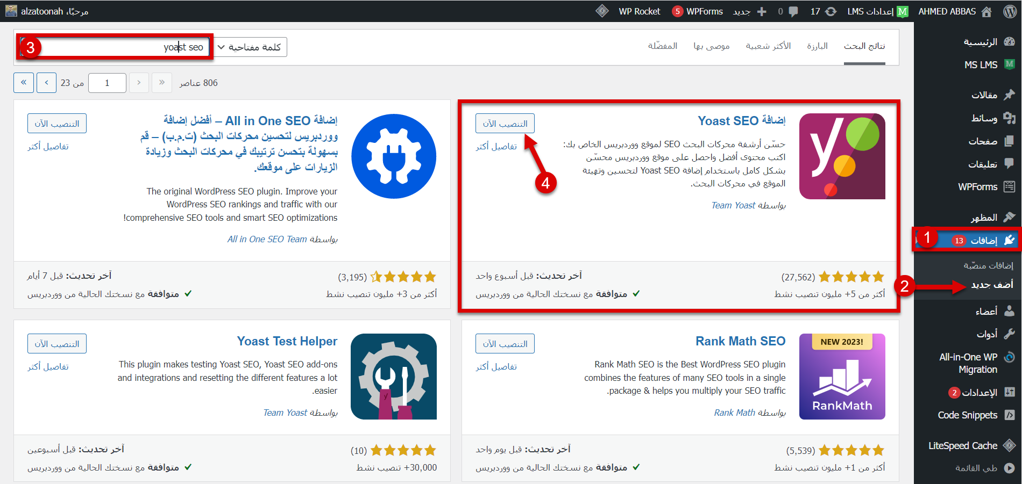Image resolution: width=1022 pixels, height=484 pixels.
Task: Switch to المفضّلة favorites tab
Action: point(662,46)
